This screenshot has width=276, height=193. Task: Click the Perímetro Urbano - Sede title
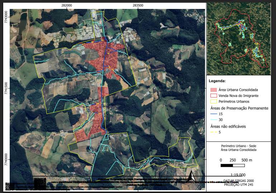(x=238, y=146)
